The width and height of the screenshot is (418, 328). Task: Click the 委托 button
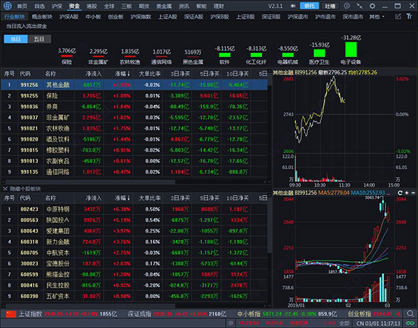[x=309, y=6]
